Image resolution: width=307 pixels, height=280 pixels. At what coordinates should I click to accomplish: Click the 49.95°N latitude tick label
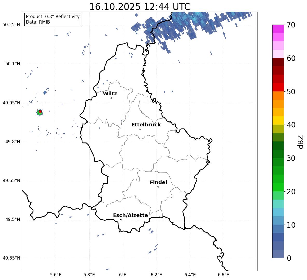(x=11, y=103)
